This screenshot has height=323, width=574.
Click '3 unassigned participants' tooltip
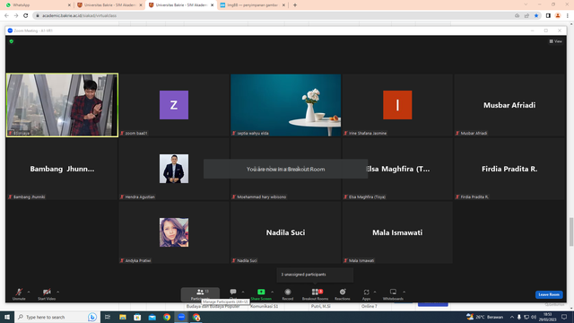click(x=315, y=275)
